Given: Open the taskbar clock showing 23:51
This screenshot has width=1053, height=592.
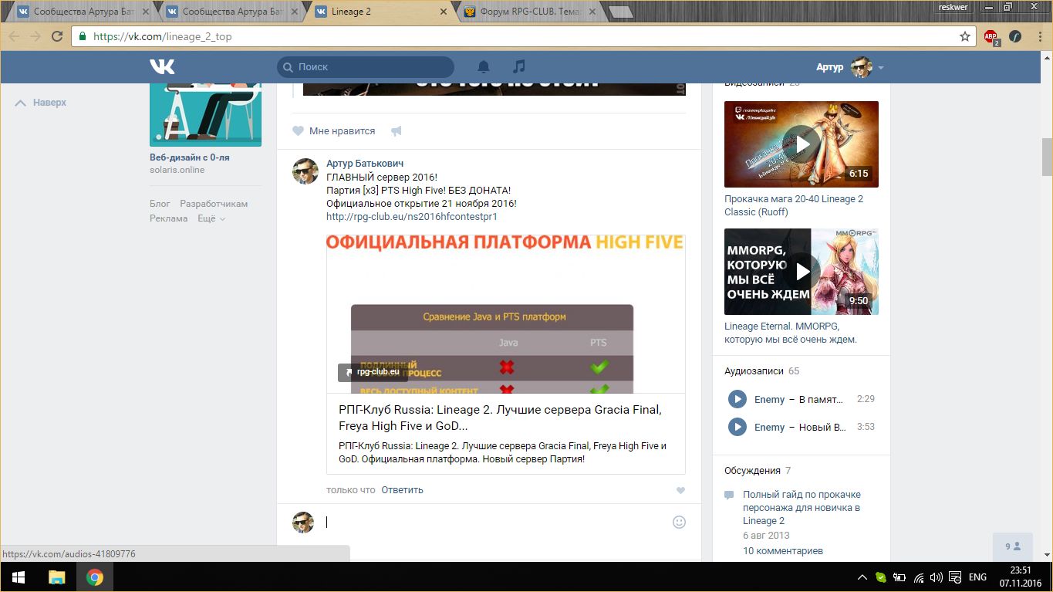Looking at the screenshot, I should 1021,577.
